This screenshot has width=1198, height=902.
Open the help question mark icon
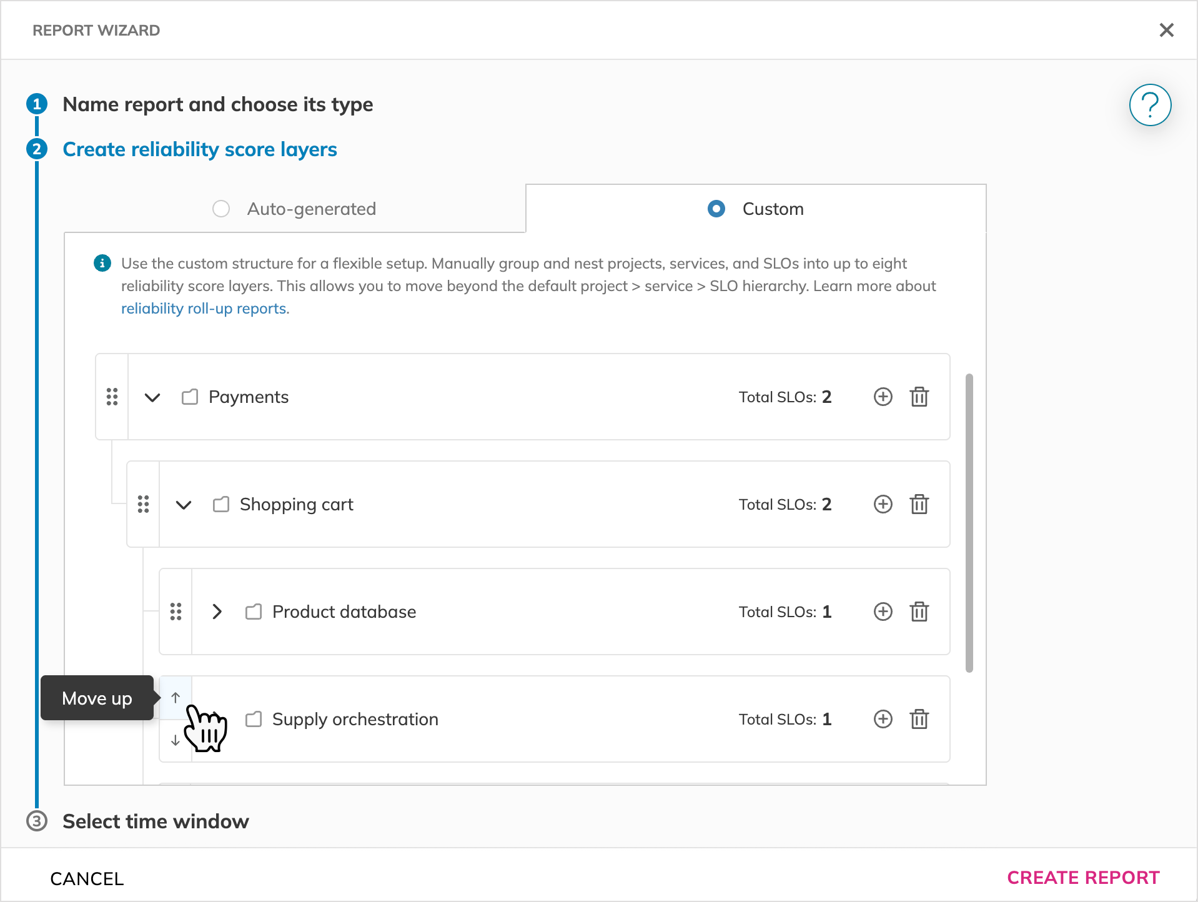[1149, 105]
